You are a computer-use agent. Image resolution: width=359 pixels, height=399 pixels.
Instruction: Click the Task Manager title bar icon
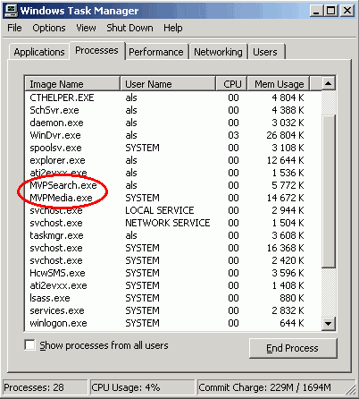[x=12, y=11]
